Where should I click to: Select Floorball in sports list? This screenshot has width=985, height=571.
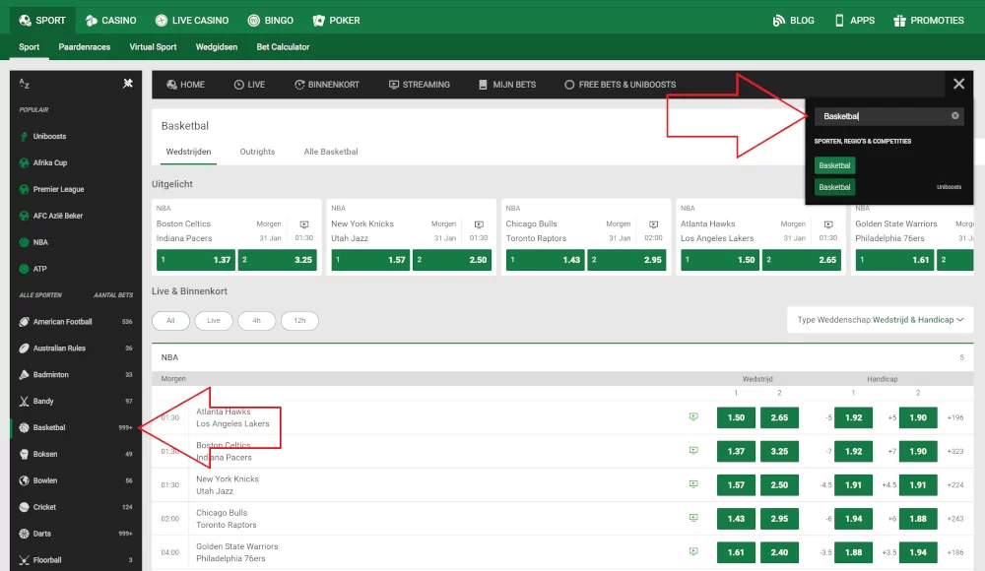[76, 560]
